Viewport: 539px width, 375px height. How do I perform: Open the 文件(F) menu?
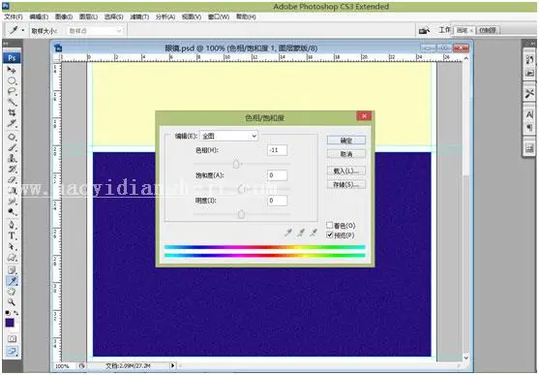point(14,16)
